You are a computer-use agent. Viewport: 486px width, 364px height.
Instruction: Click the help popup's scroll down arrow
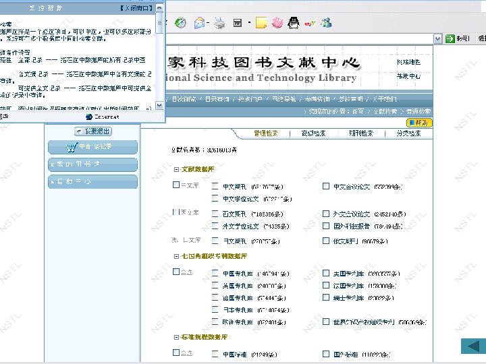[159, 106]
